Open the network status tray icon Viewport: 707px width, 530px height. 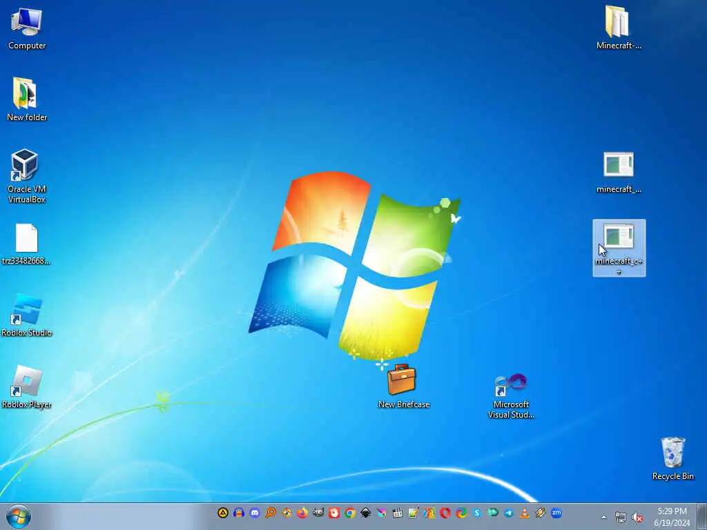[x=621, y=517]
